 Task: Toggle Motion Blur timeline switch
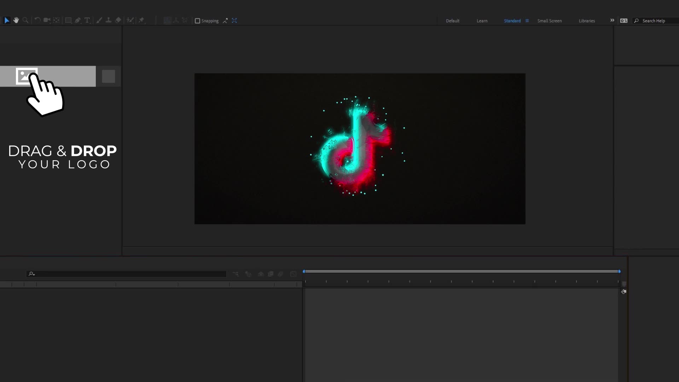(x=281, y=274)
